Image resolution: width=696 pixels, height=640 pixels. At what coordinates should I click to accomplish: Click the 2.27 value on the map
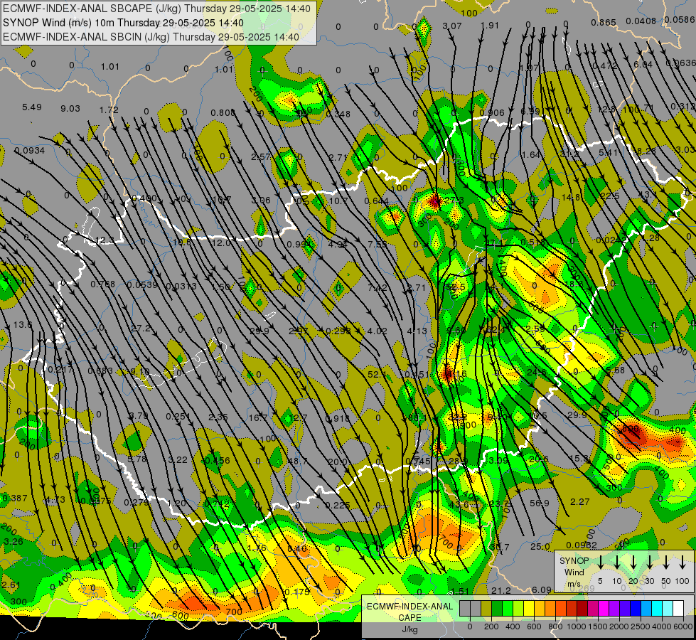pos(579,502)
